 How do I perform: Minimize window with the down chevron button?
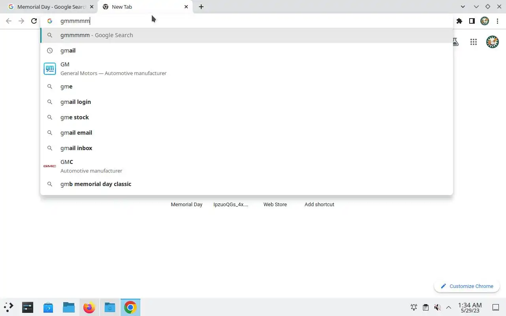point(476,7)
